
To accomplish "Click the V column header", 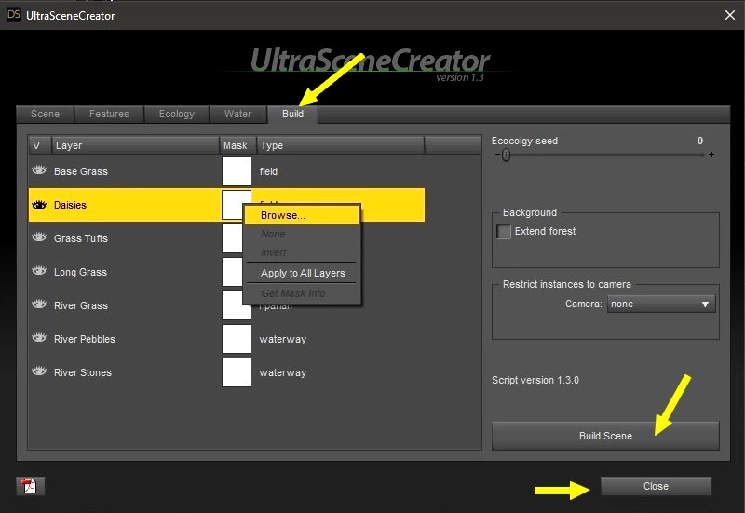I will (x=39, y=145).
